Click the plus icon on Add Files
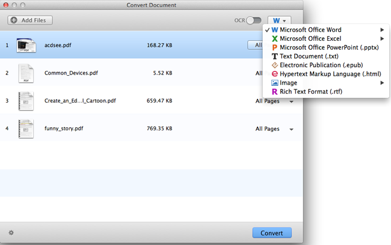 click(x=14, y=20)
